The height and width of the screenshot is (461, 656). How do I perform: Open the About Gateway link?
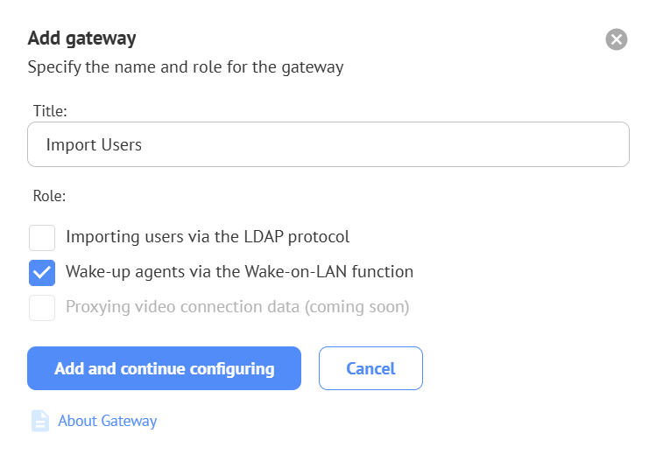point(107,421)
